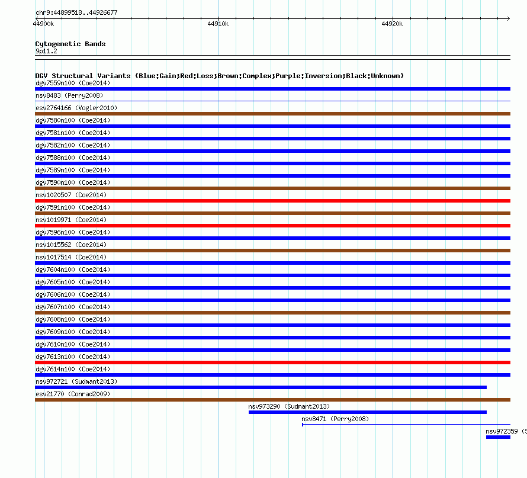
Task: Open the dgv7580n100 (Coe2014) variant label
Action: point(73,120)
